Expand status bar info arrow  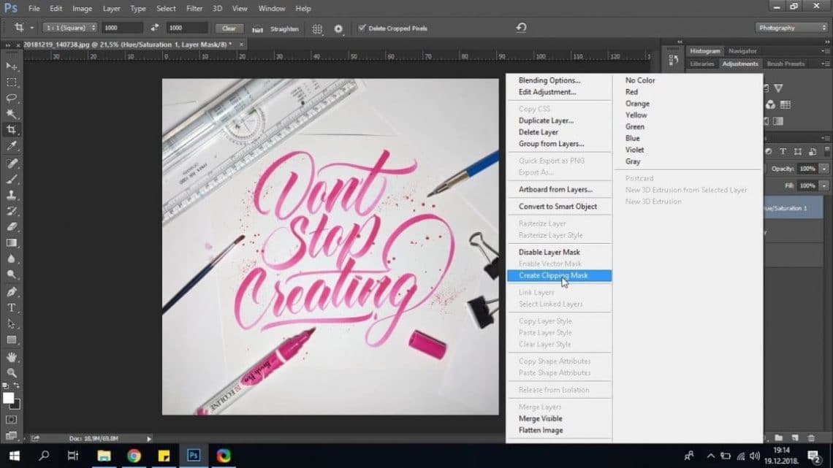[149, 439]
